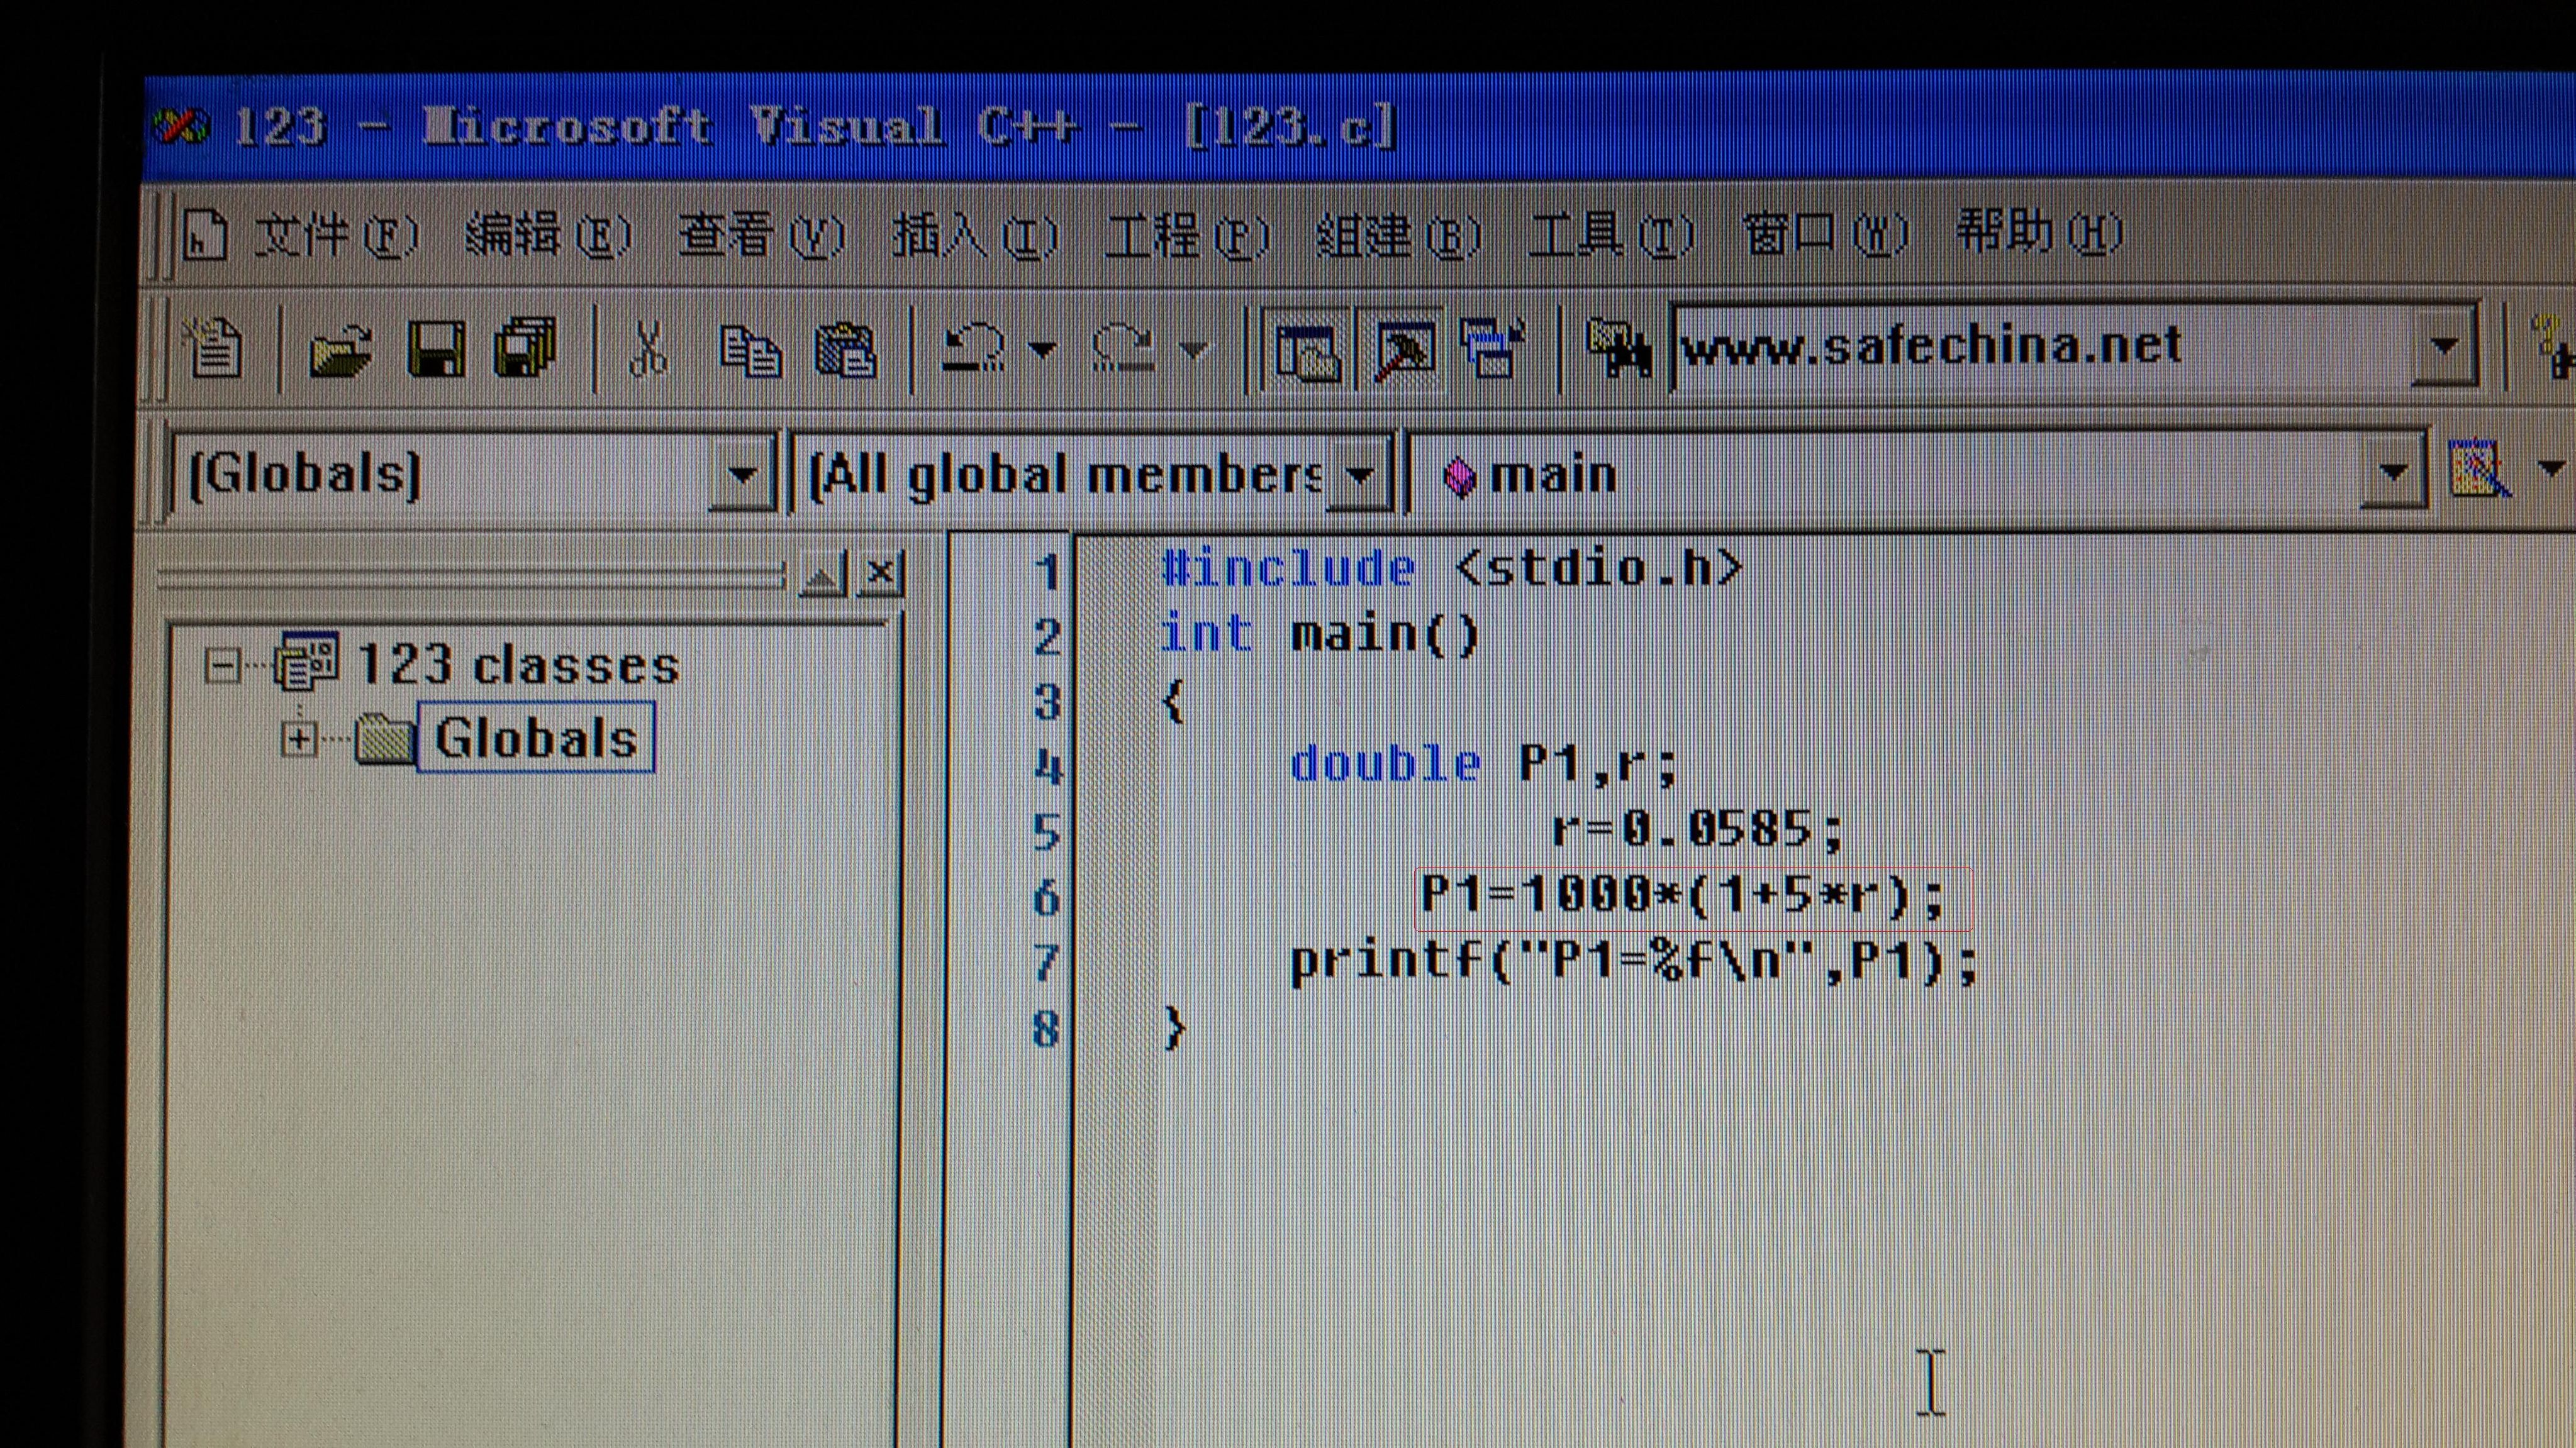Viewport: 2576px width, 1448px height.
Task: Click line number 8 in the gutter
Action: tap(1046, 1029)
